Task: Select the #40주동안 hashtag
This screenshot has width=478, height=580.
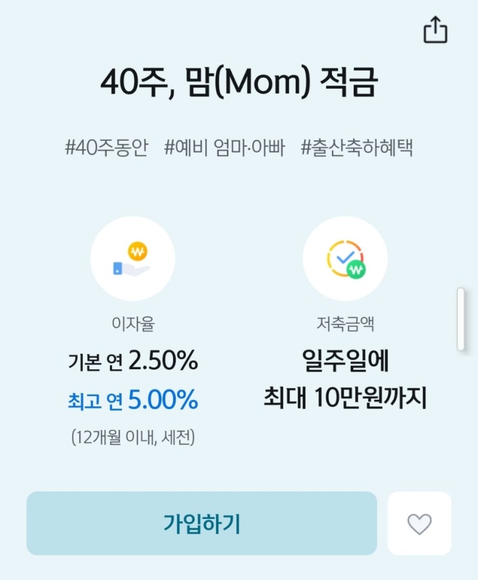Action: coord(107,148)
